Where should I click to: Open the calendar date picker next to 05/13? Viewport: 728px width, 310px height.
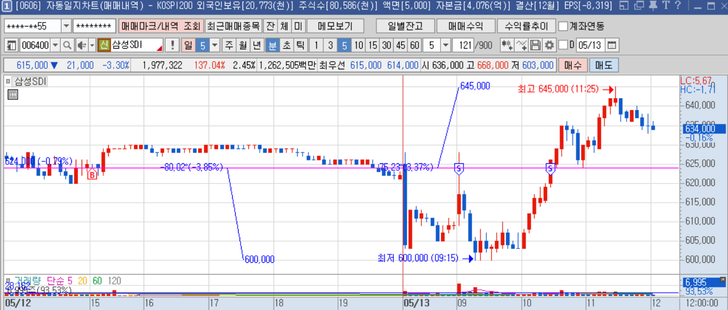pyautogui.click(x=611, y=46)
